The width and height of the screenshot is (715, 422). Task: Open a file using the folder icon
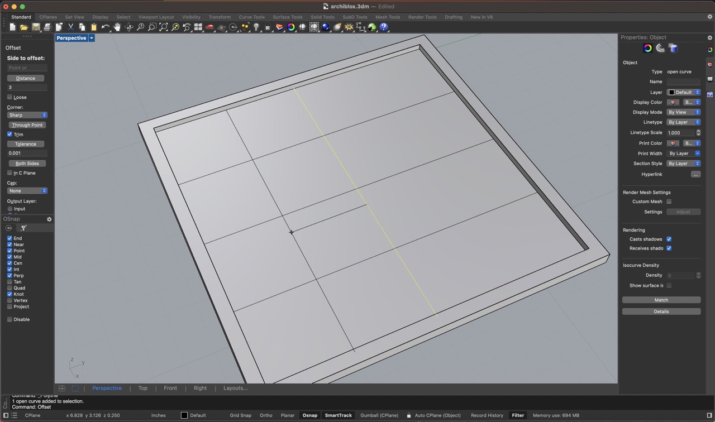tap(24, 27)
